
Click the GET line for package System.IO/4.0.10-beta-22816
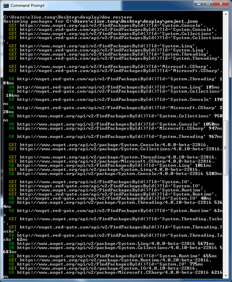103,269
